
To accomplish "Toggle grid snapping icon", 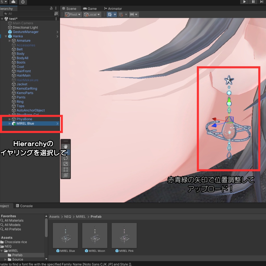I will pos(121,15).
